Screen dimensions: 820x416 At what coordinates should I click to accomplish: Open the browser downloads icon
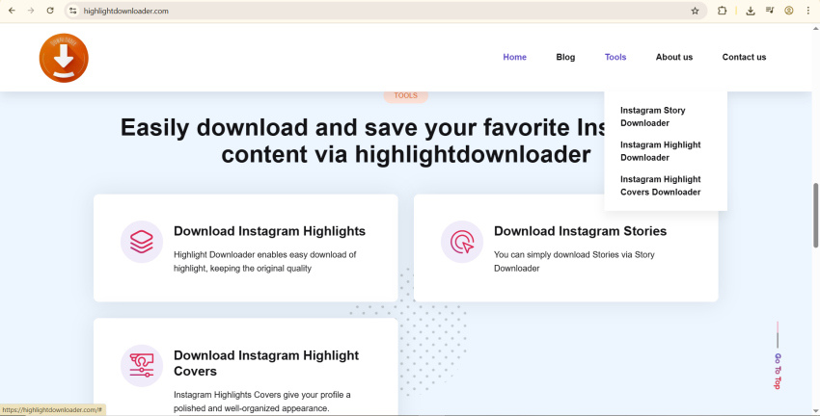click(751, 11)
